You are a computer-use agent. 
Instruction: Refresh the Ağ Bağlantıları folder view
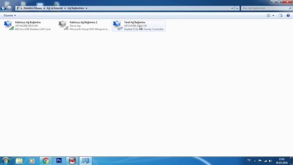[237, 8]
